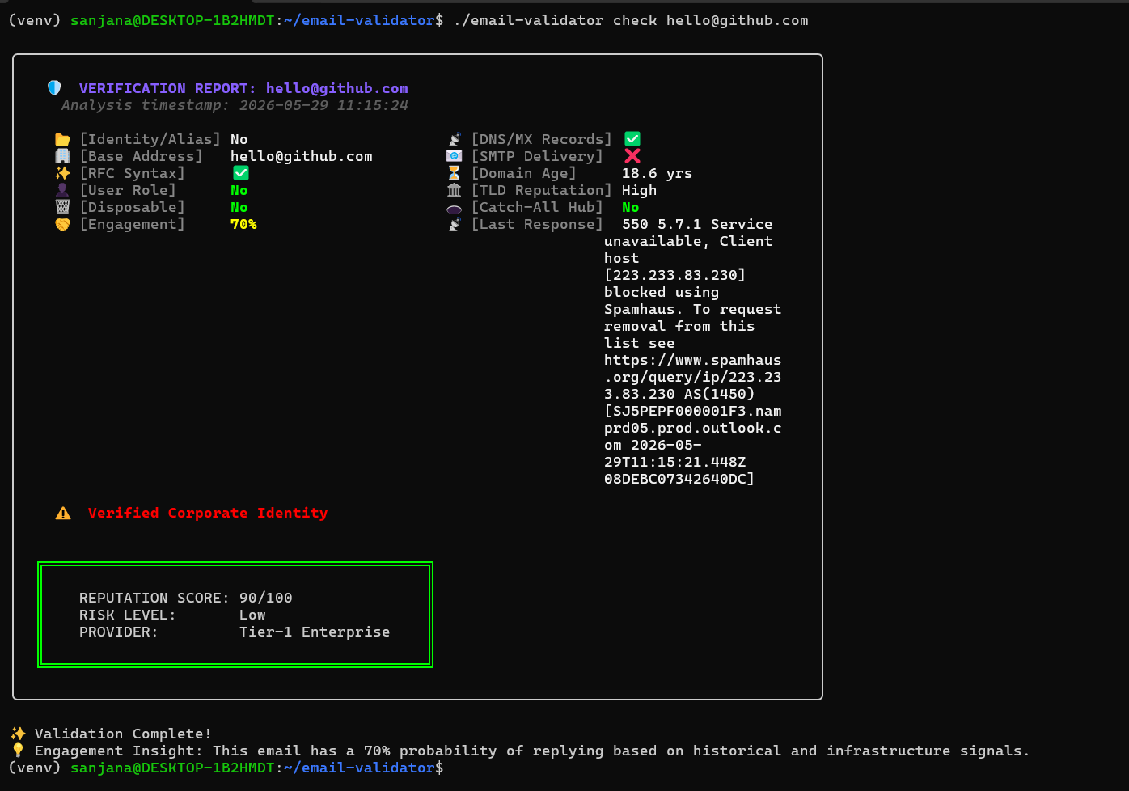Click the Validation Complete! message

point(123,734)
